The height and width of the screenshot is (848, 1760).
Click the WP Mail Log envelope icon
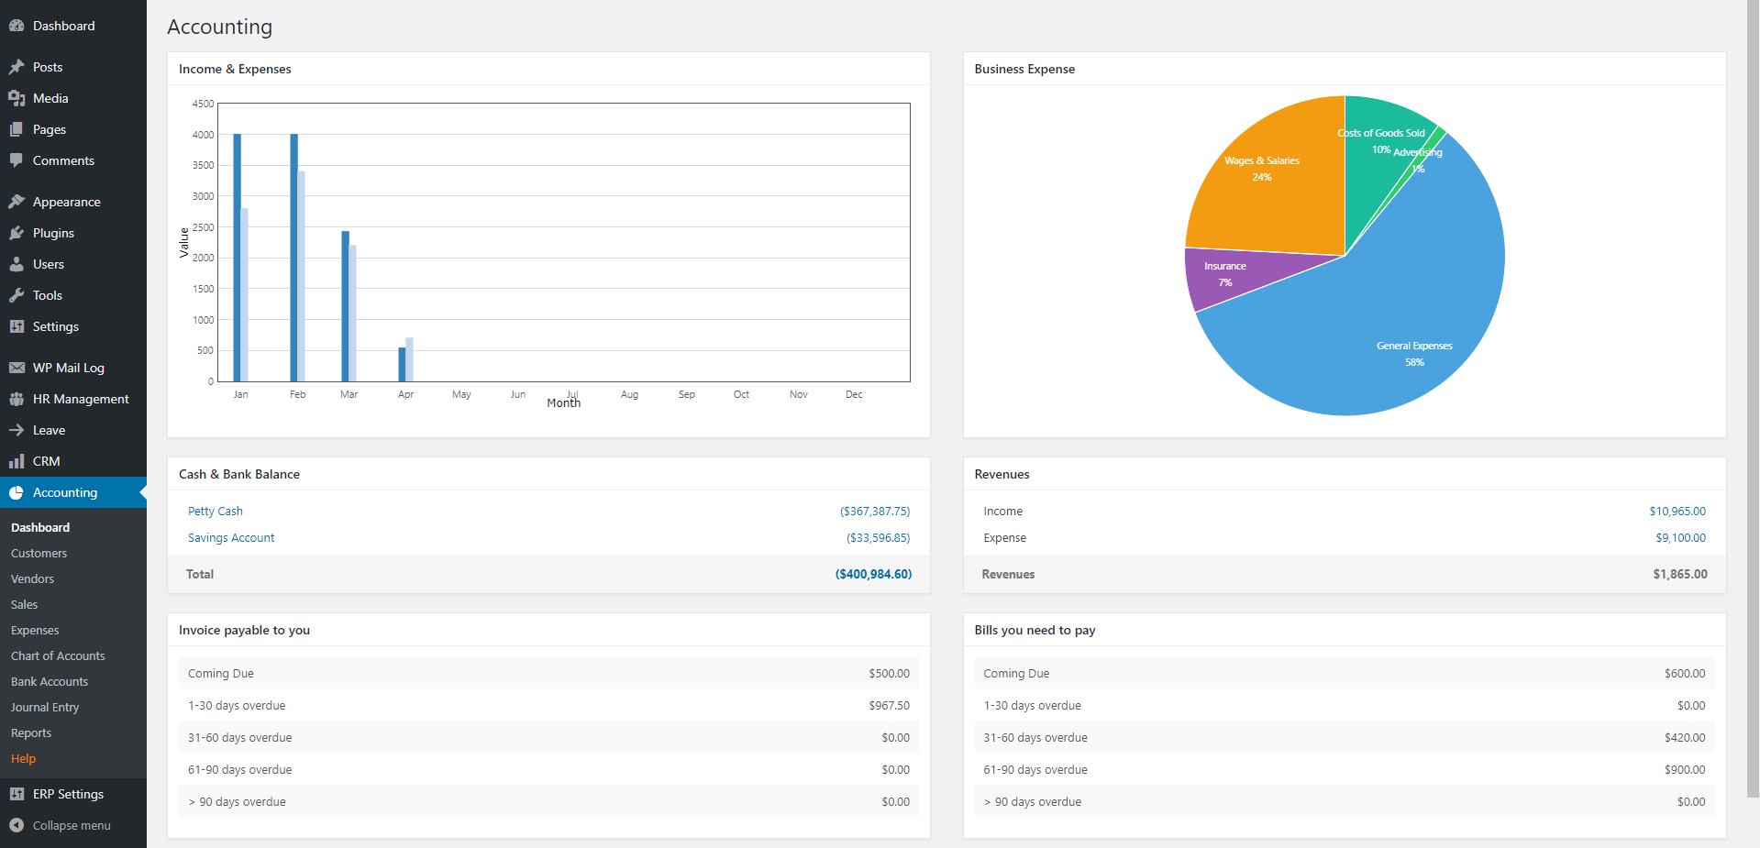pyautogui.click(x=17, y=368)
